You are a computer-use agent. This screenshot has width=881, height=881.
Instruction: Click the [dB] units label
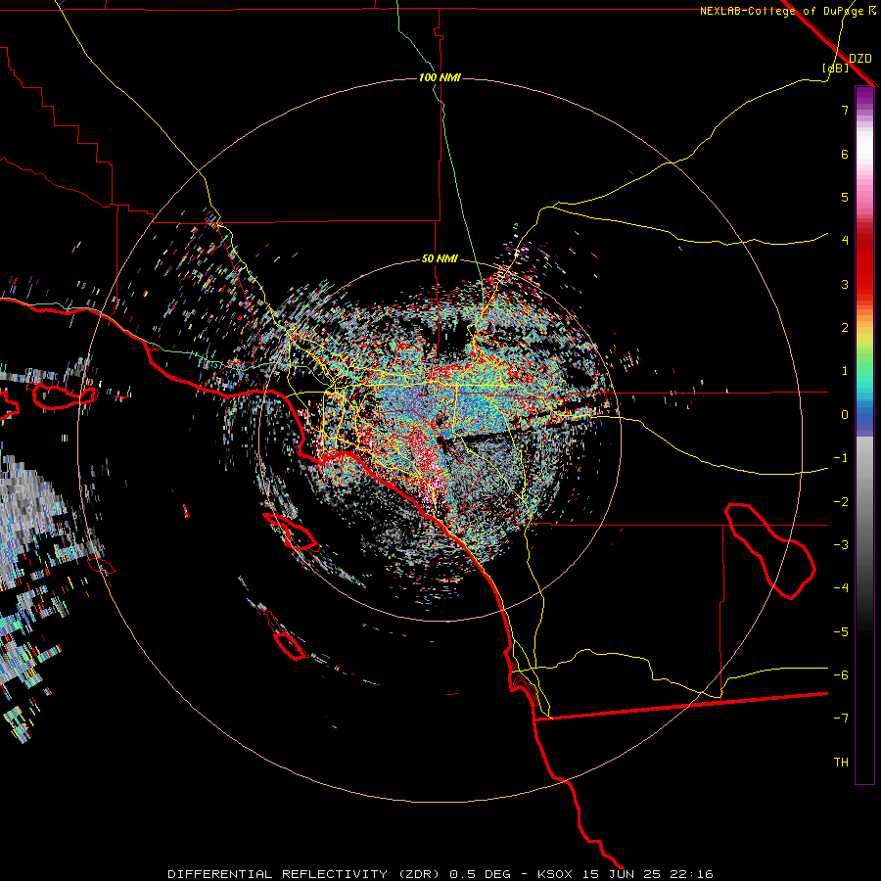click(836, 68)
